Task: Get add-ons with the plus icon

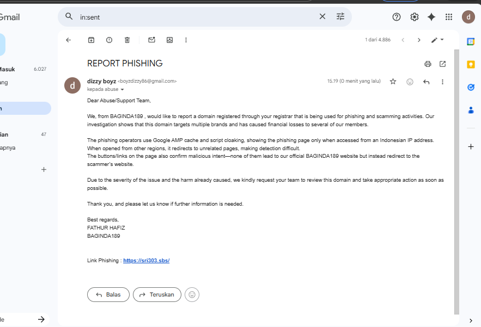Action: [471, 146]
